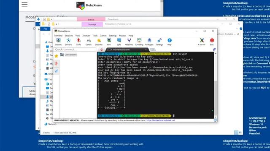This screenshot has width=270, height=151.
Task: Open the Settings gears toolbar icon
Action: coord(159,42)
